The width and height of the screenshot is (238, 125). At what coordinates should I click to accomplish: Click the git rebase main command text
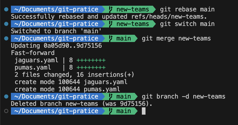click(x=187, y=9)
